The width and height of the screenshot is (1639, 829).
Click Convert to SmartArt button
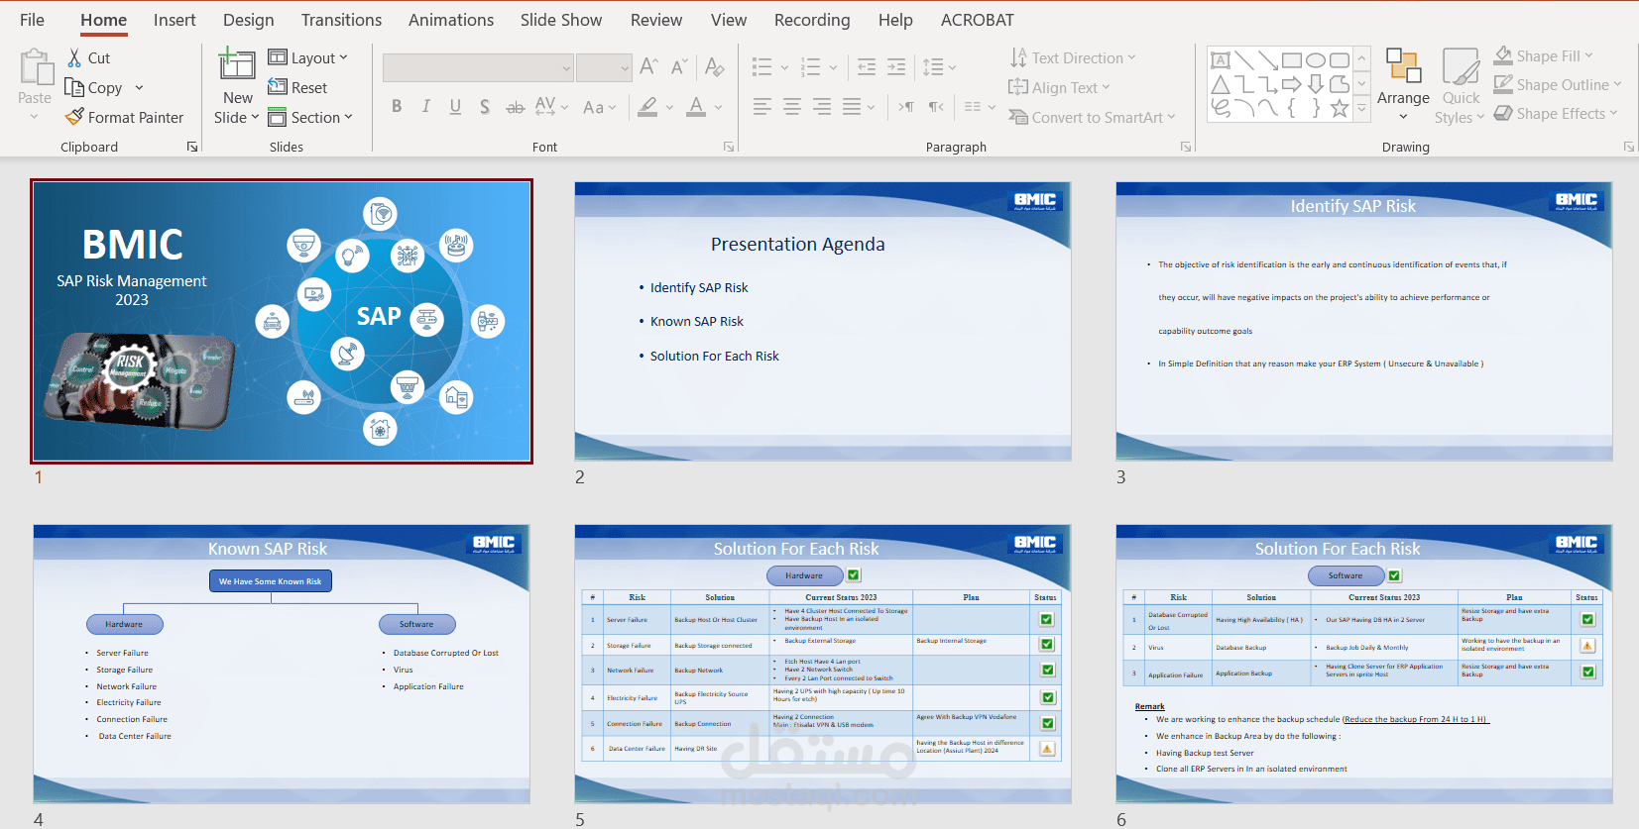1091,117
